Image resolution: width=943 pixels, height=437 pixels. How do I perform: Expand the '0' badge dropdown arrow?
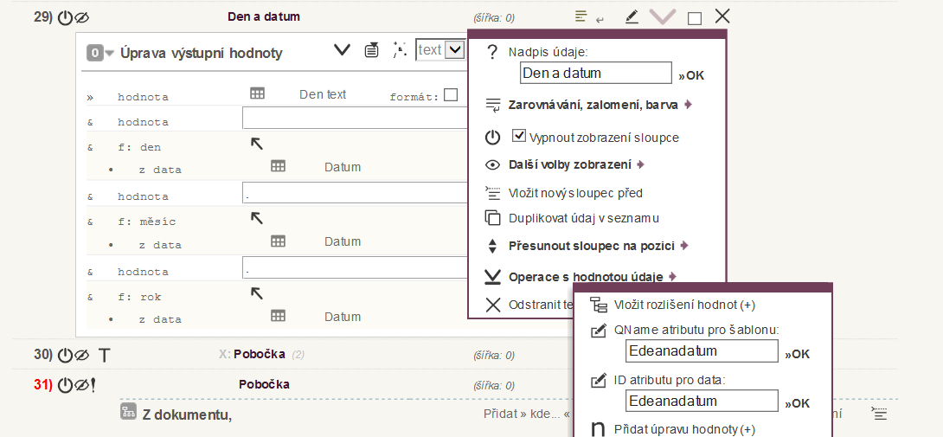point(110,54)
